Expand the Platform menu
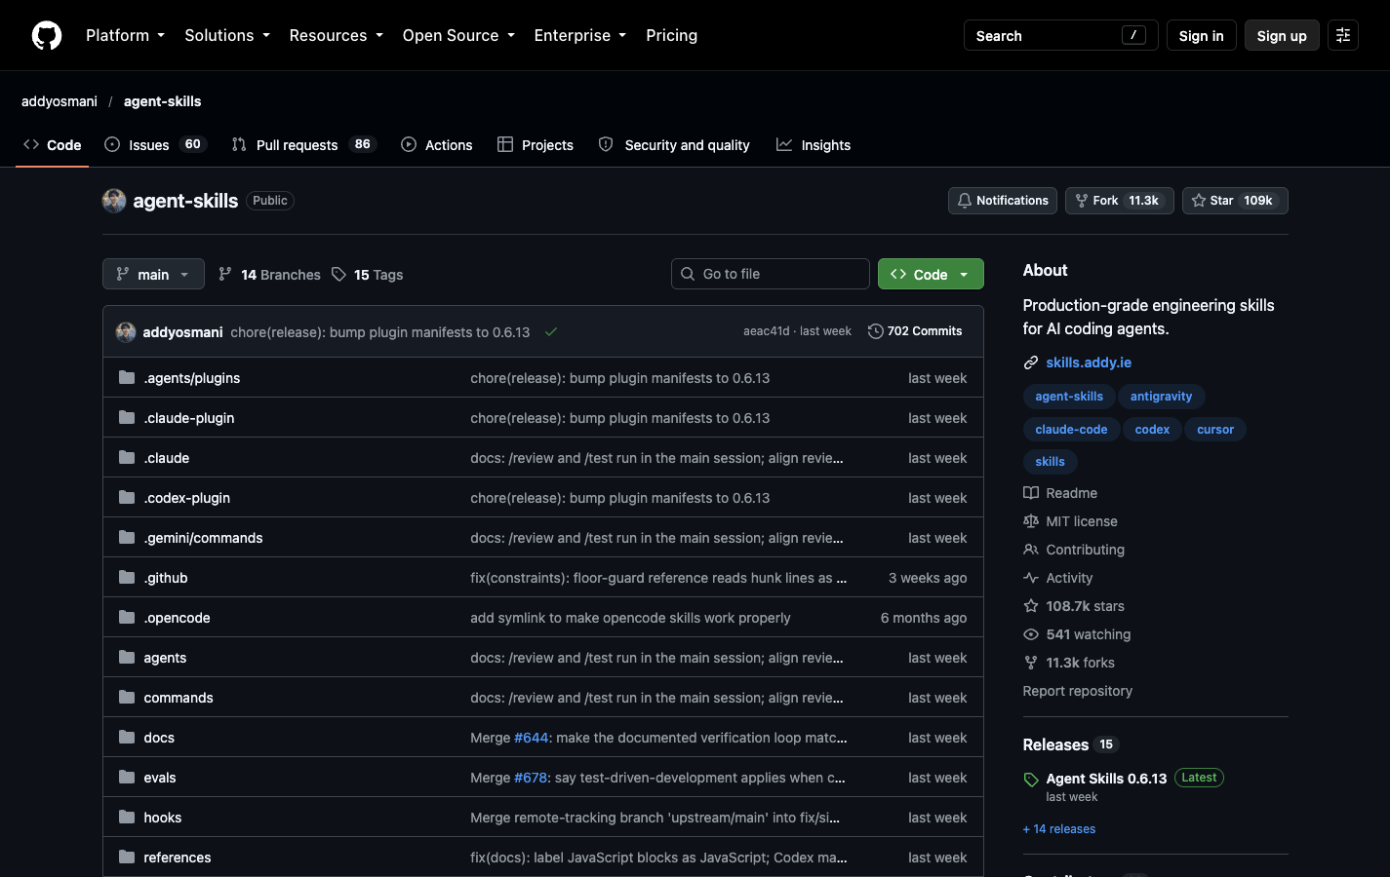This screenshot has width=1390, height=877. point(126,35)
